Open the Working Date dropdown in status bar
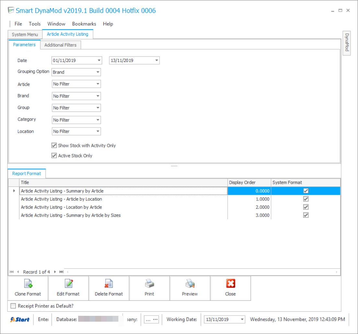Viewport: 358px width, 334px height. pyautogui.click(x=242, y=319)
